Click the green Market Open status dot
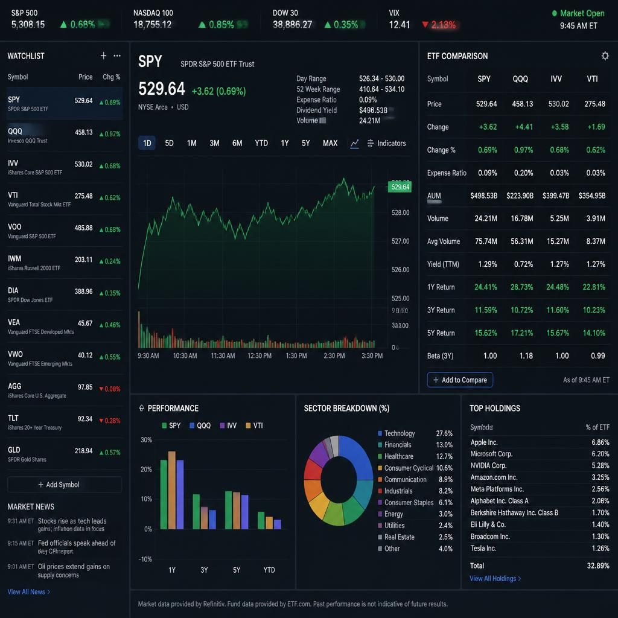This screenshot has height=618, width=618. coord(555,13)
